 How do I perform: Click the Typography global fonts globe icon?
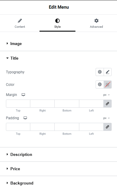(x=100, y=72)
